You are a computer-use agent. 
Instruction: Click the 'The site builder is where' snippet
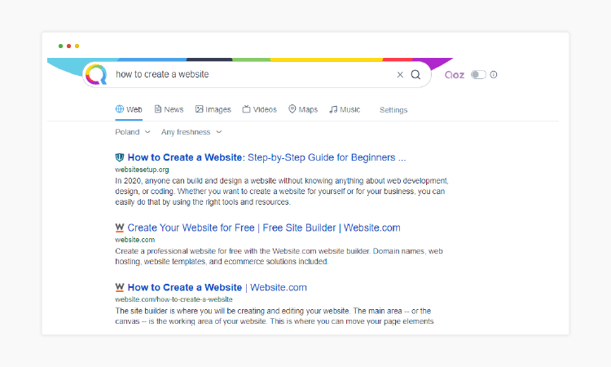275,316
